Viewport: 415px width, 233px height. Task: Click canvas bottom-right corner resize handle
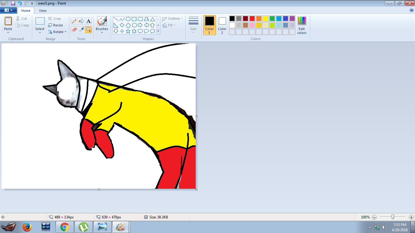click(196, 189)
